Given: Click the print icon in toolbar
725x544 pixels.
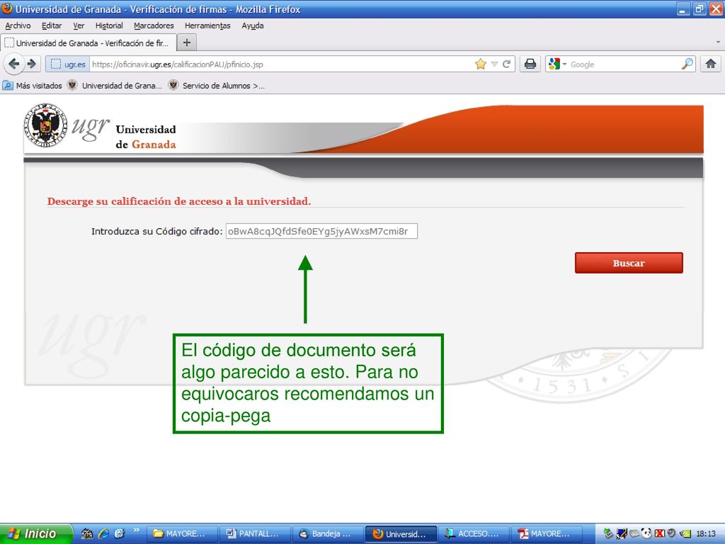Looking at the screenshot, I should (x=530, y=64).
